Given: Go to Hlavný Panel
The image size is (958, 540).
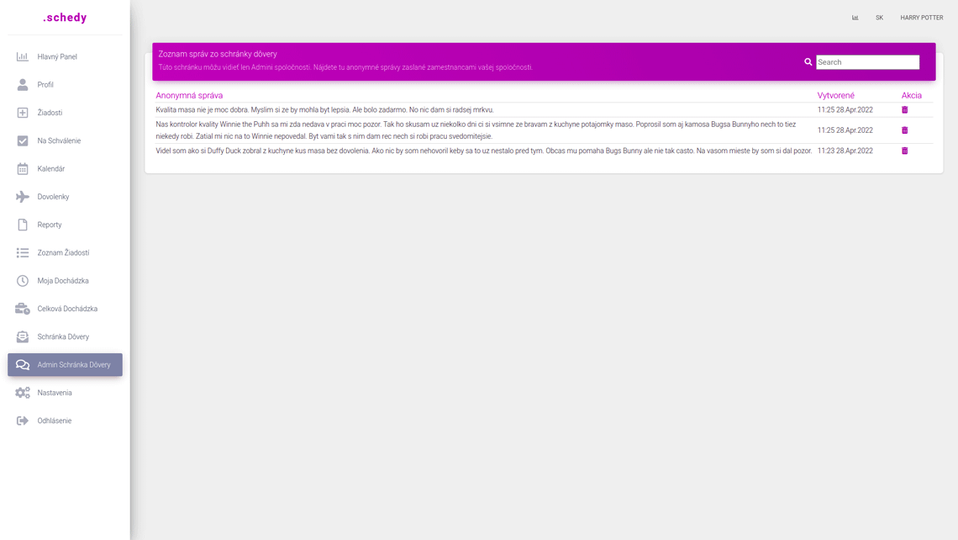Looking at the screenshot, I should coord(57,57).
